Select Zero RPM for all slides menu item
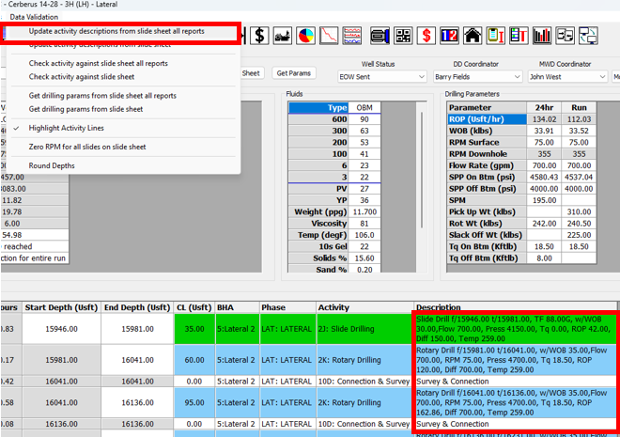Screen dimensions: 620x437 click(86, 147)
